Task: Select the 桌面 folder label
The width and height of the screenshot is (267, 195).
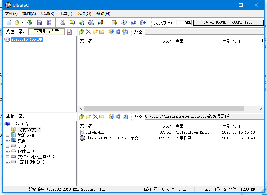Action: pyautogui.click(x=22, y=140)
